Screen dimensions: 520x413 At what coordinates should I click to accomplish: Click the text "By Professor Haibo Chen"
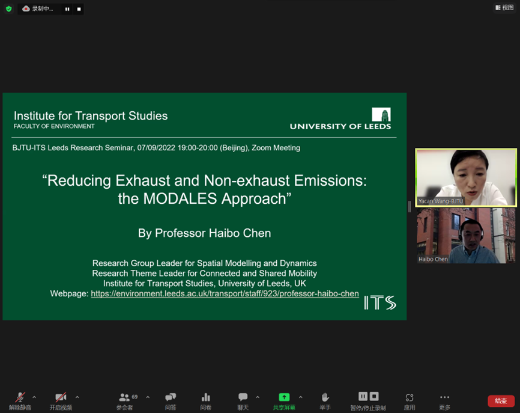tap(204, 233)
